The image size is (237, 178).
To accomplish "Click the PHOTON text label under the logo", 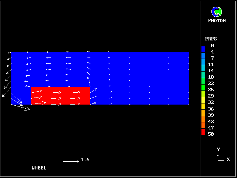I will point(217,21).
